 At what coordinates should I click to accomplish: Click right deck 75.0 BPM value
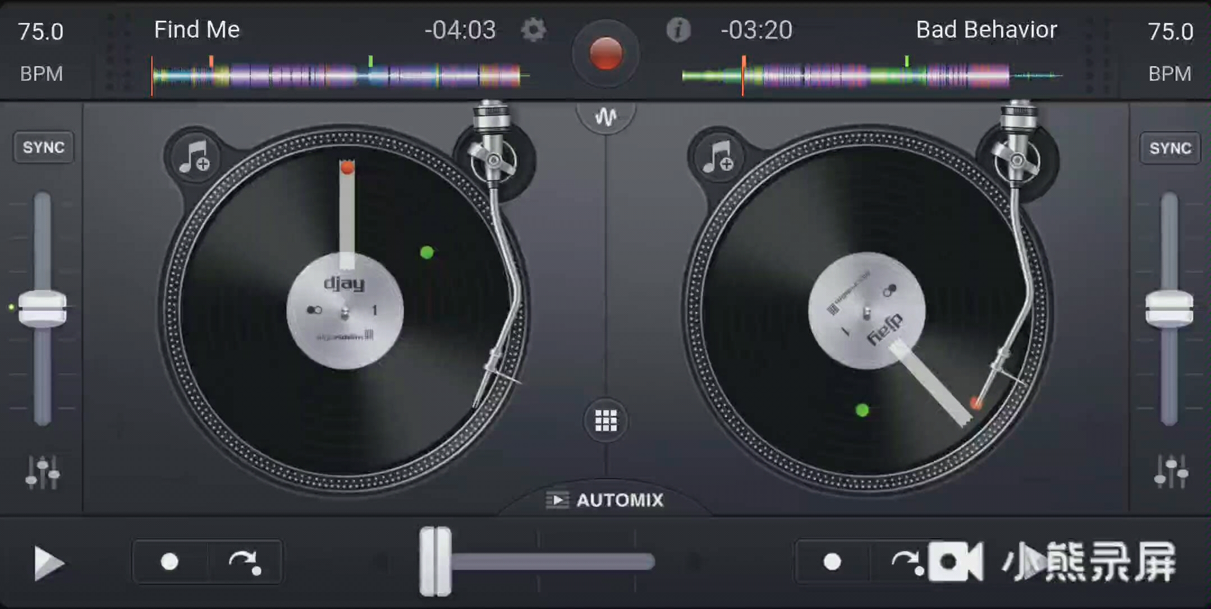click(1171, 32)
